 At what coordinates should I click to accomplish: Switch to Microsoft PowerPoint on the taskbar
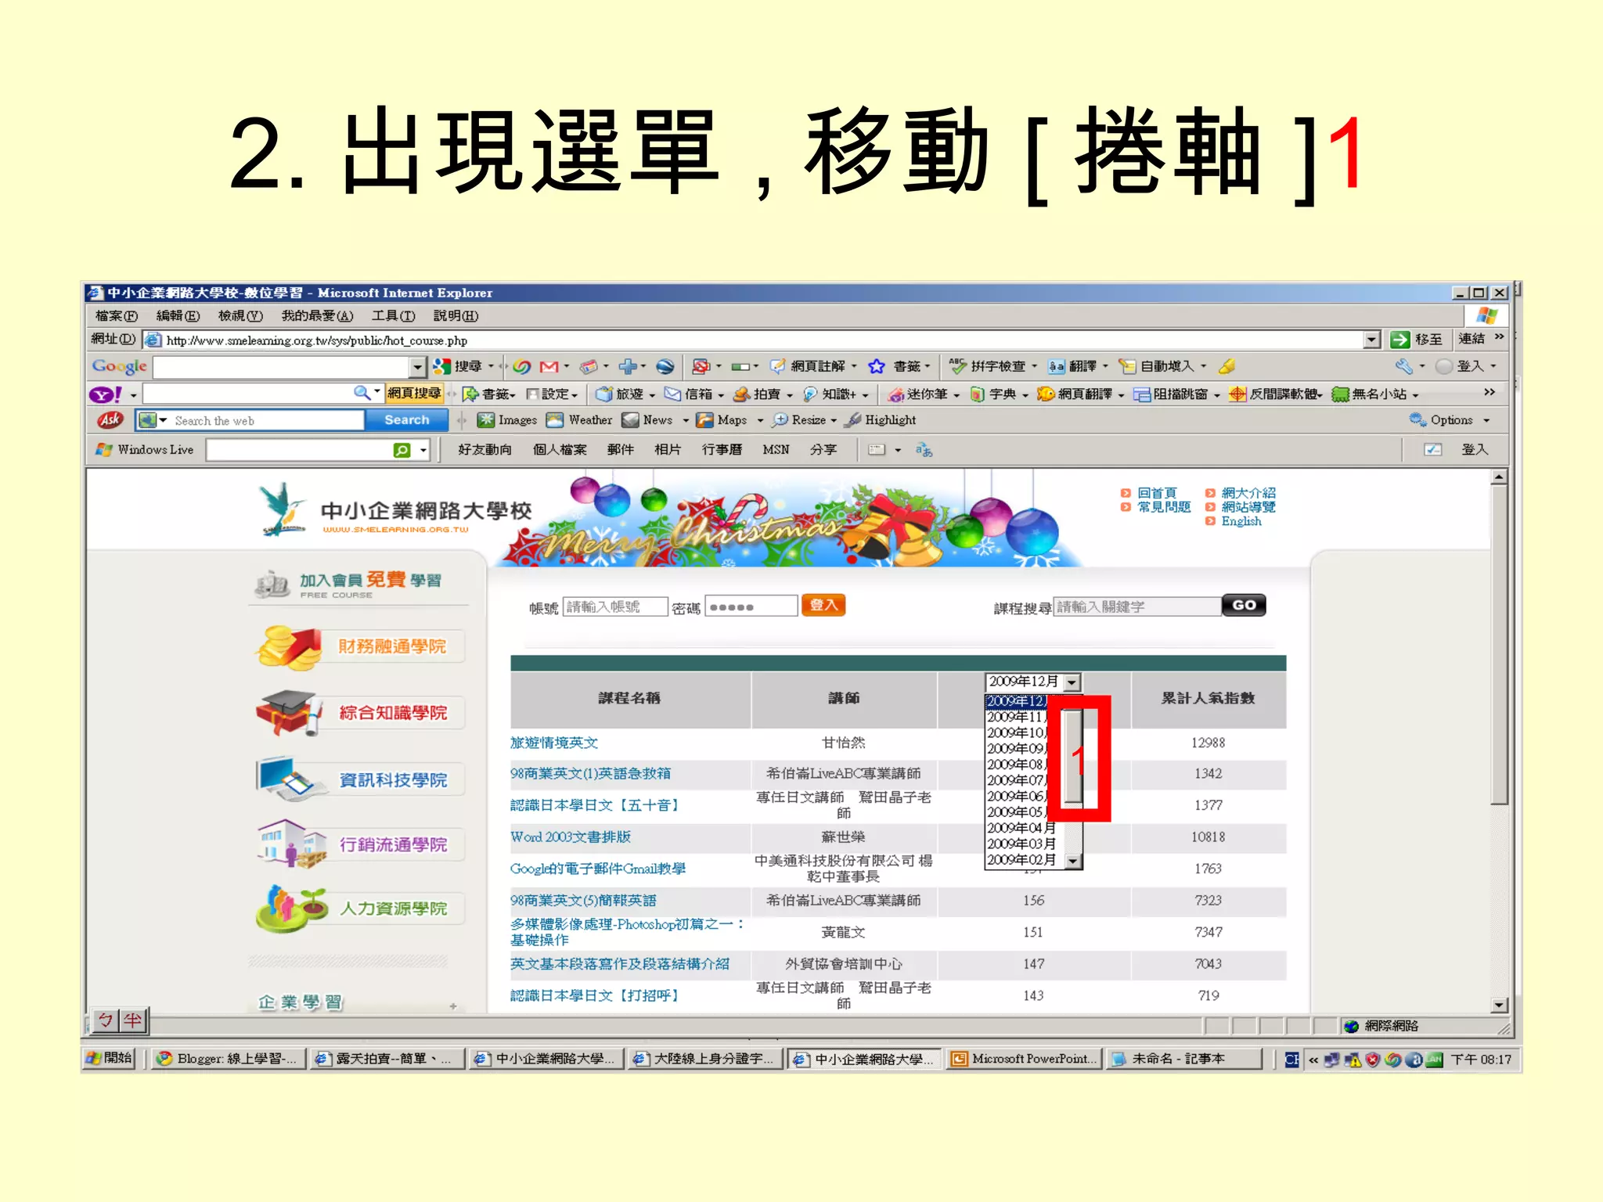[1024, 1059]
